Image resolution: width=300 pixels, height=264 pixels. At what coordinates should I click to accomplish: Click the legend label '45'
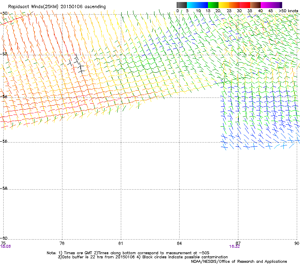click(x=270, y=11)
